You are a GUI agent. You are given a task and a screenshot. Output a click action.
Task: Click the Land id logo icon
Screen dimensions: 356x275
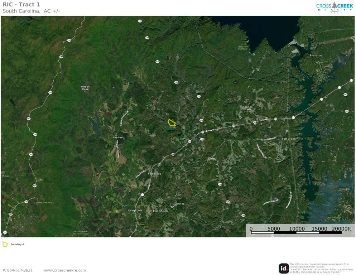pyautogui.click(x=284, y=268)
